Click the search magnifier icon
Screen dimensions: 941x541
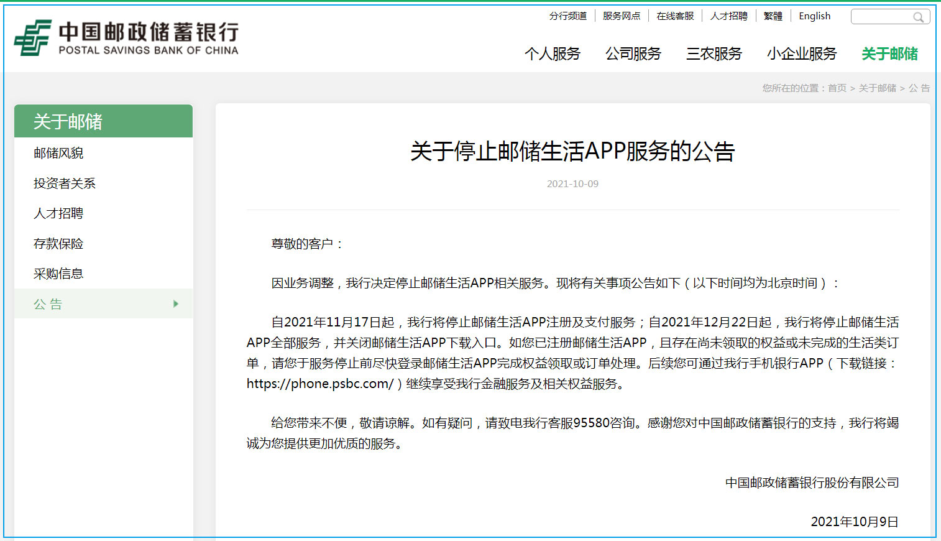pos(918,17)
